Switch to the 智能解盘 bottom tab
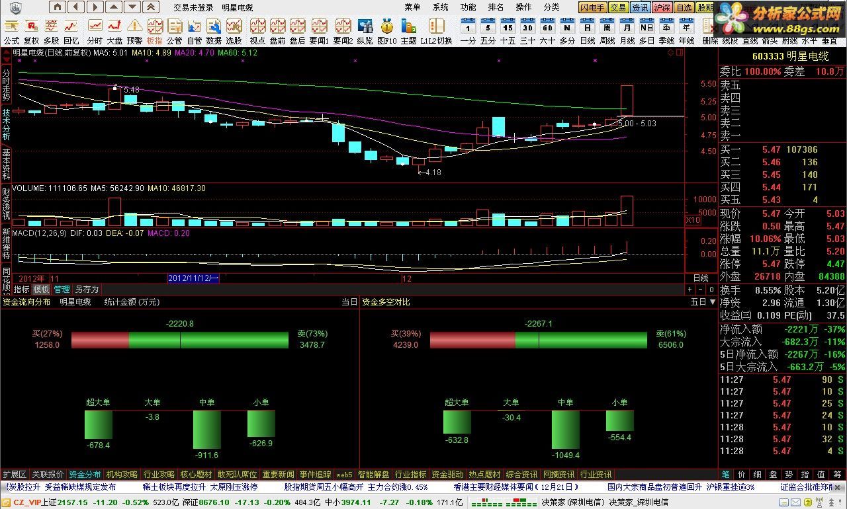The width and height of the screenshot is (847, 509). 374,475
